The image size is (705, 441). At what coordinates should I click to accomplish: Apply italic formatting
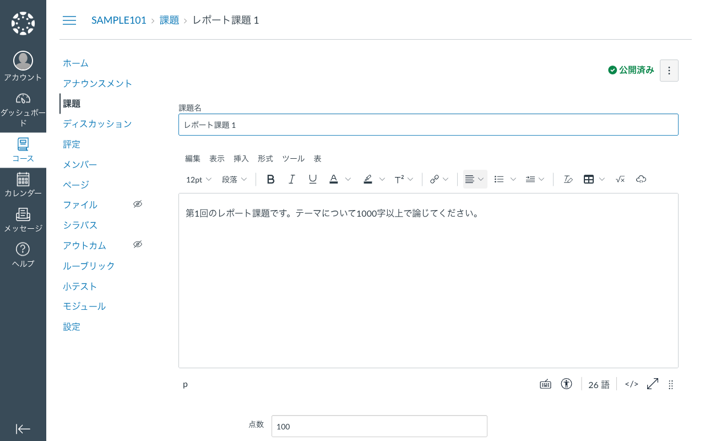(x=291, y=179)
